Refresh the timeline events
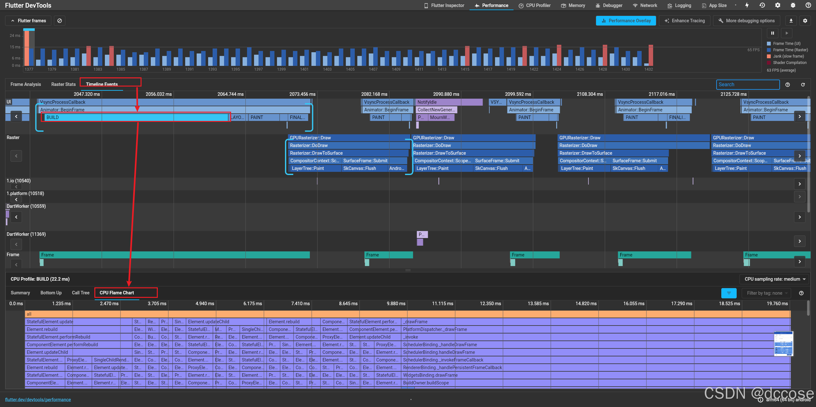 (803, 85)
